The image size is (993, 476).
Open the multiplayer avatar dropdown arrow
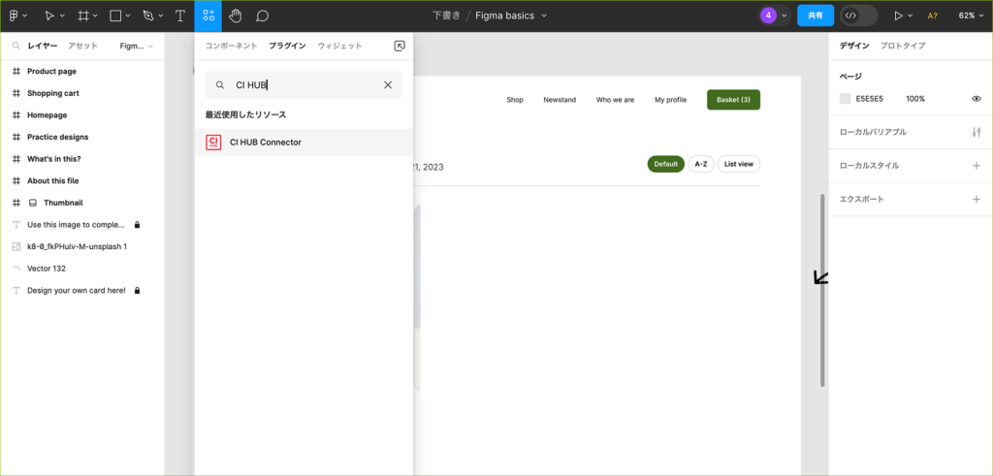coord(785,16)
